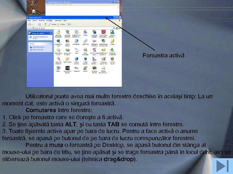Open the Display (Afișare) icon
The height and width of the screenshot is (174, 233).
pos(85,32)
